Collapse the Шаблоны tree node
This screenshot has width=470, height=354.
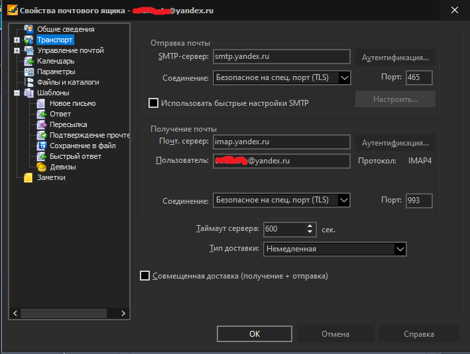pyautogui.click(x=17, y=93)
